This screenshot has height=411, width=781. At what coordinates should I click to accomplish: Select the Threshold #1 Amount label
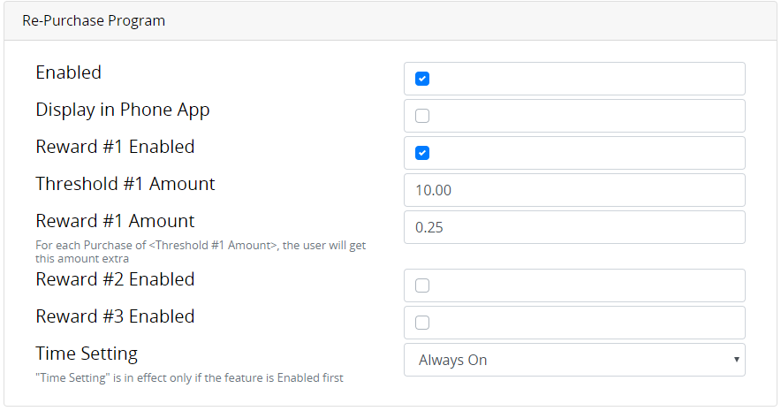(x=125, y=184)
